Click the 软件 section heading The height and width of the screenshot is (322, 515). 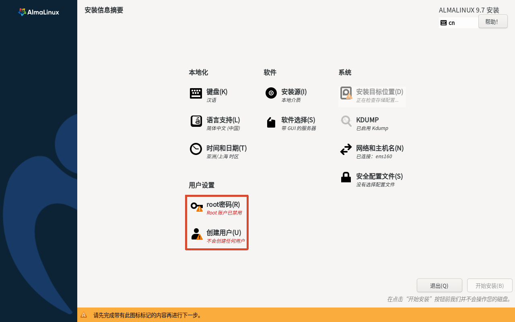pos(270,72)
